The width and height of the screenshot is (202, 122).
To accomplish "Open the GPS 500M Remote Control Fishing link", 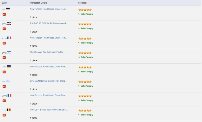I will pos(48,81).
